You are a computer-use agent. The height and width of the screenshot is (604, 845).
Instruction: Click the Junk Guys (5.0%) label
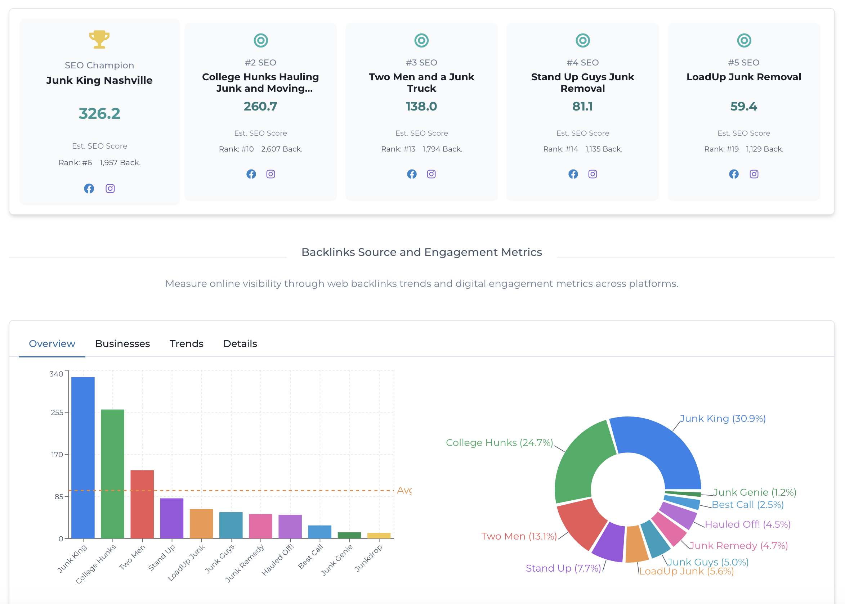pos(708,562)
